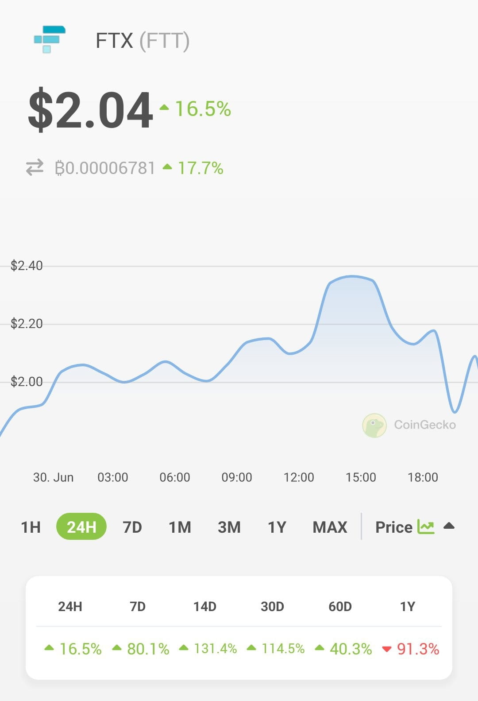
Task: Click the green arrow beside 17.7%
Action: [x=167, y=167]
